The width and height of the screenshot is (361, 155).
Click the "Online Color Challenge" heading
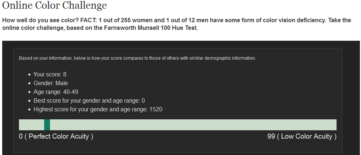click(x=54, y=6)
